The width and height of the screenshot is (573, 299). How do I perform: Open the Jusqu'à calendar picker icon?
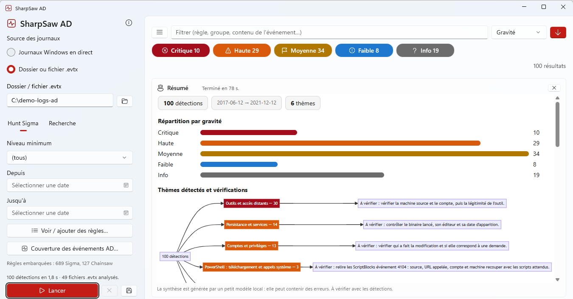coord(126,213)
